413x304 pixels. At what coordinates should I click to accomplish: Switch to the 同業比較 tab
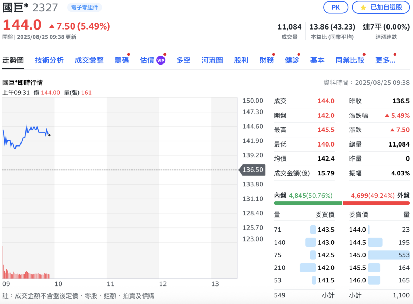pos(350,60)
